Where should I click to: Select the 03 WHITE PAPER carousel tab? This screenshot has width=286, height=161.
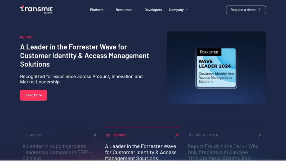[203, 135]
